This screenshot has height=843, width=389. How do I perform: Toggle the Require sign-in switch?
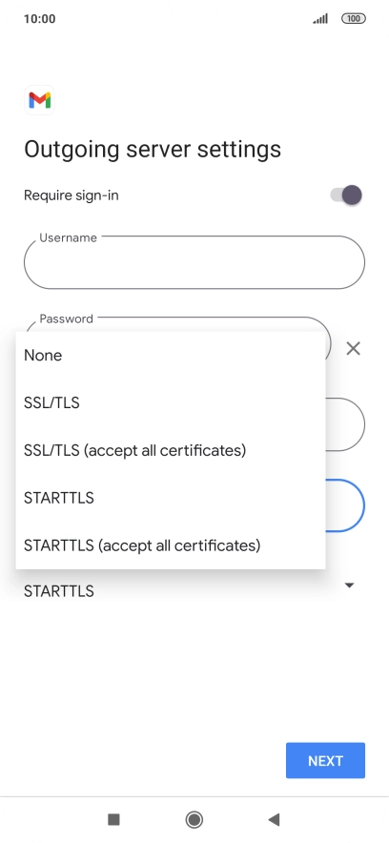[x=346, y=195]
